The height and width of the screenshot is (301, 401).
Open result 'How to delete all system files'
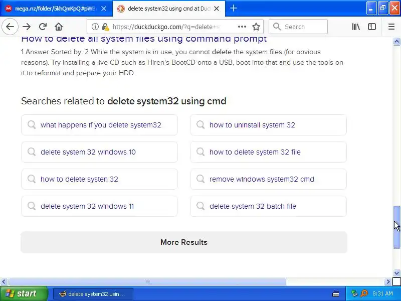[144, 39]
